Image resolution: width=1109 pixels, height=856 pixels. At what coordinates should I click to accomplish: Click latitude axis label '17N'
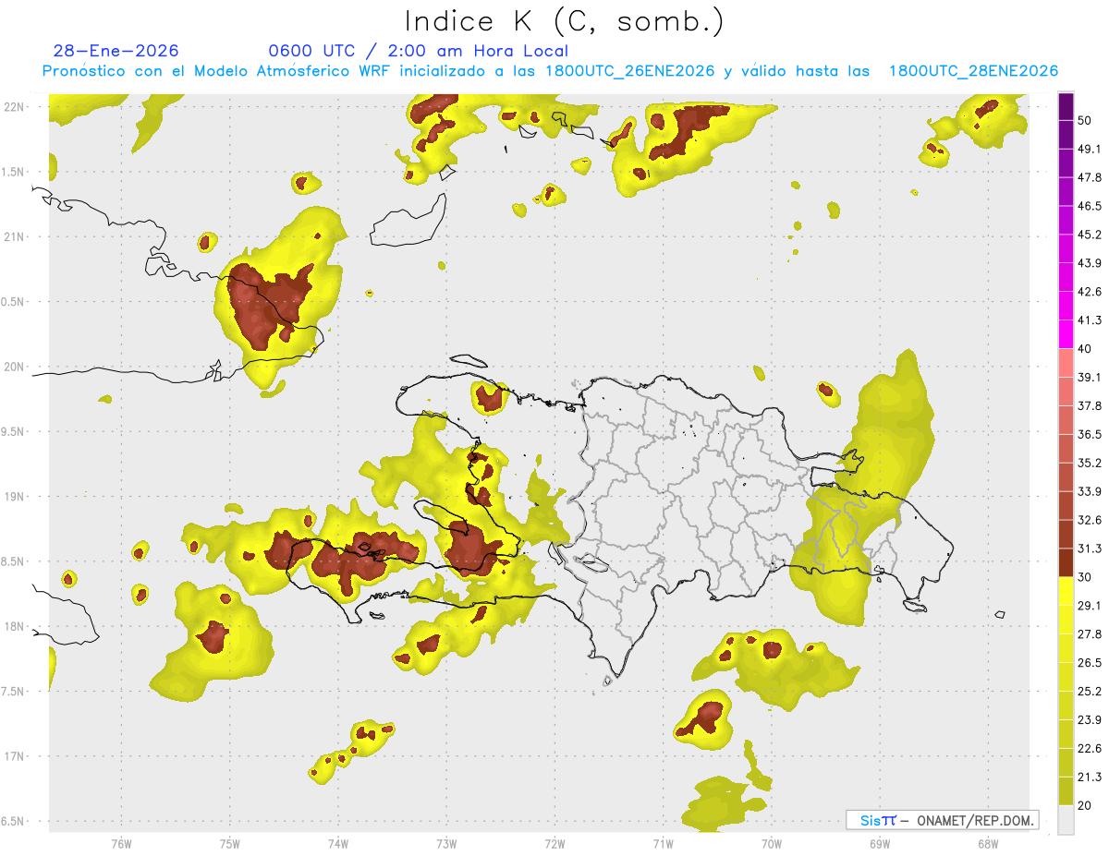point(14,756)
